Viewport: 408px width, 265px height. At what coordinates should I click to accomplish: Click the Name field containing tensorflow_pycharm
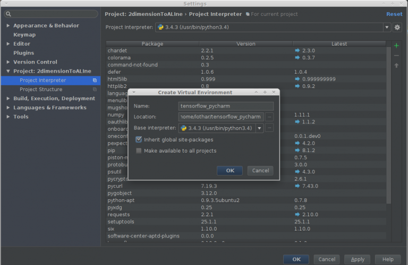[226, 106]
